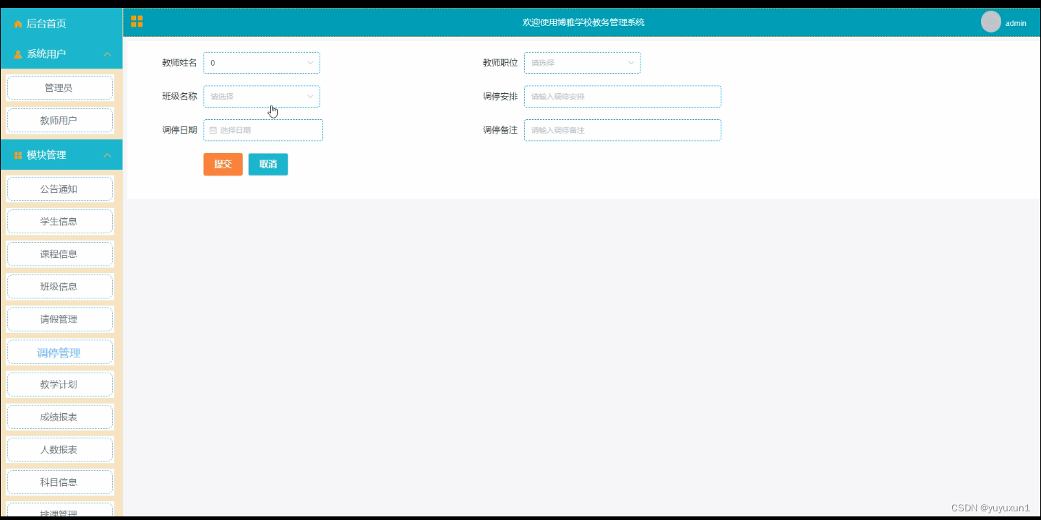Collapse the 系统用户 section chevron
1041x520 pixels.
click(x=107, y=54)
